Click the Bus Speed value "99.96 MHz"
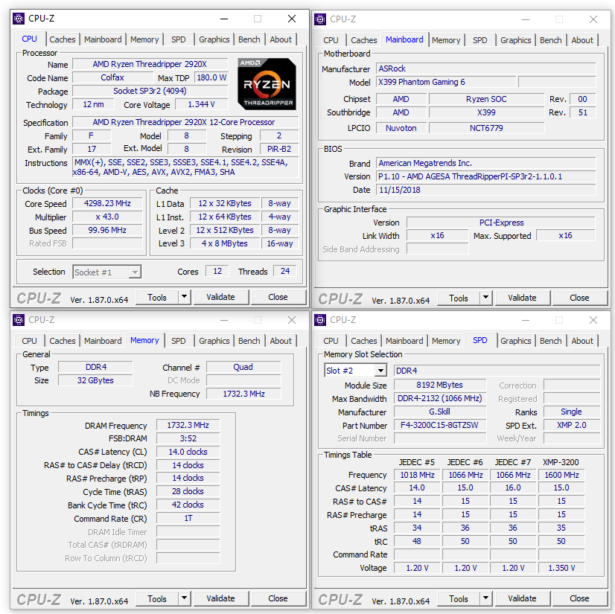615x614 pixels. coord(107,230)
